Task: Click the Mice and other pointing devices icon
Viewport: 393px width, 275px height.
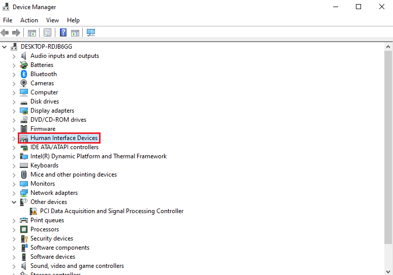Action: (23, 175)
